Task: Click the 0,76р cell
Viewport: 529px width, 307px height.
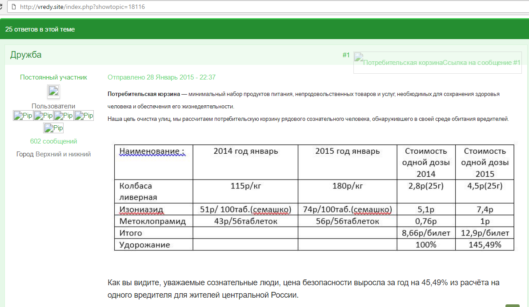Action: (426, 221)
